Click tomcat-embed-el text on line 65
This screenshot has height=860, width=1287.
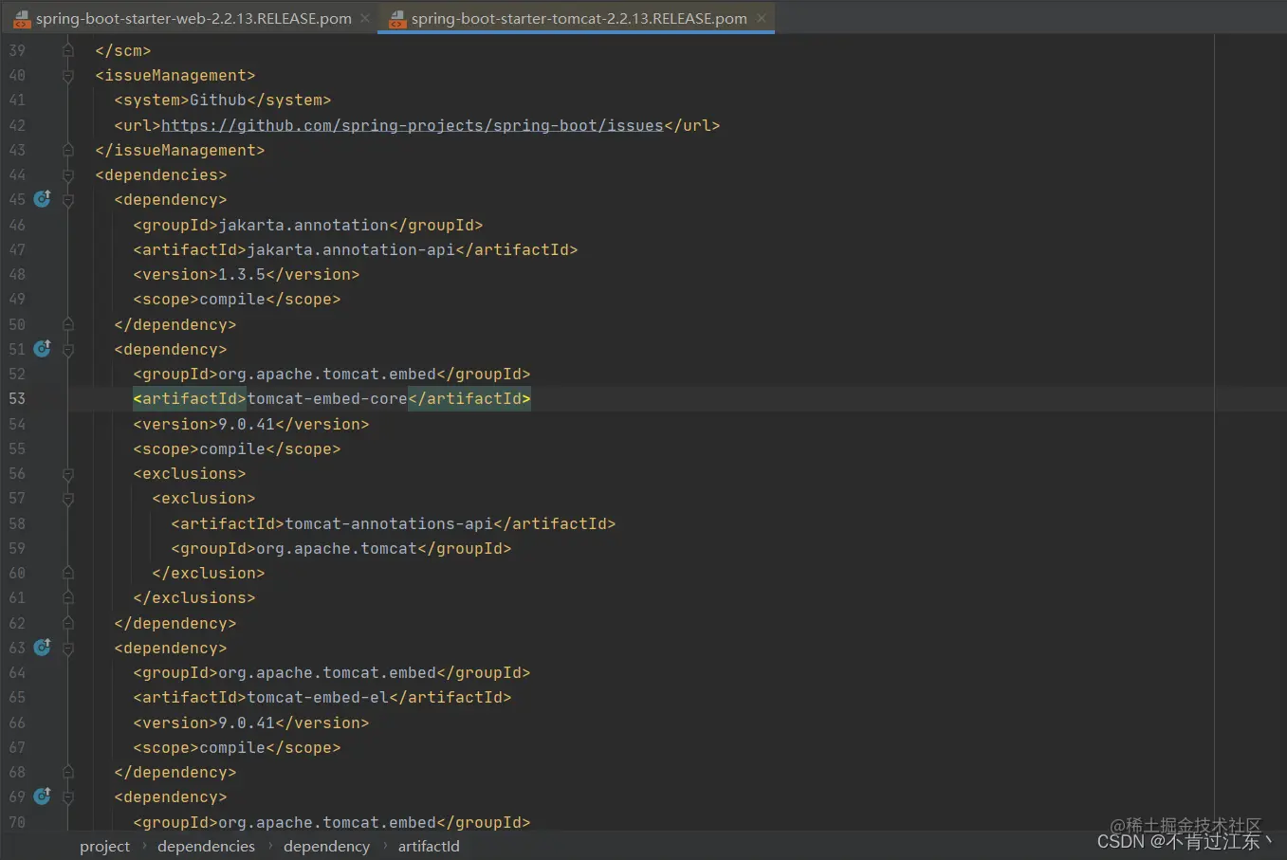point(318,697)
